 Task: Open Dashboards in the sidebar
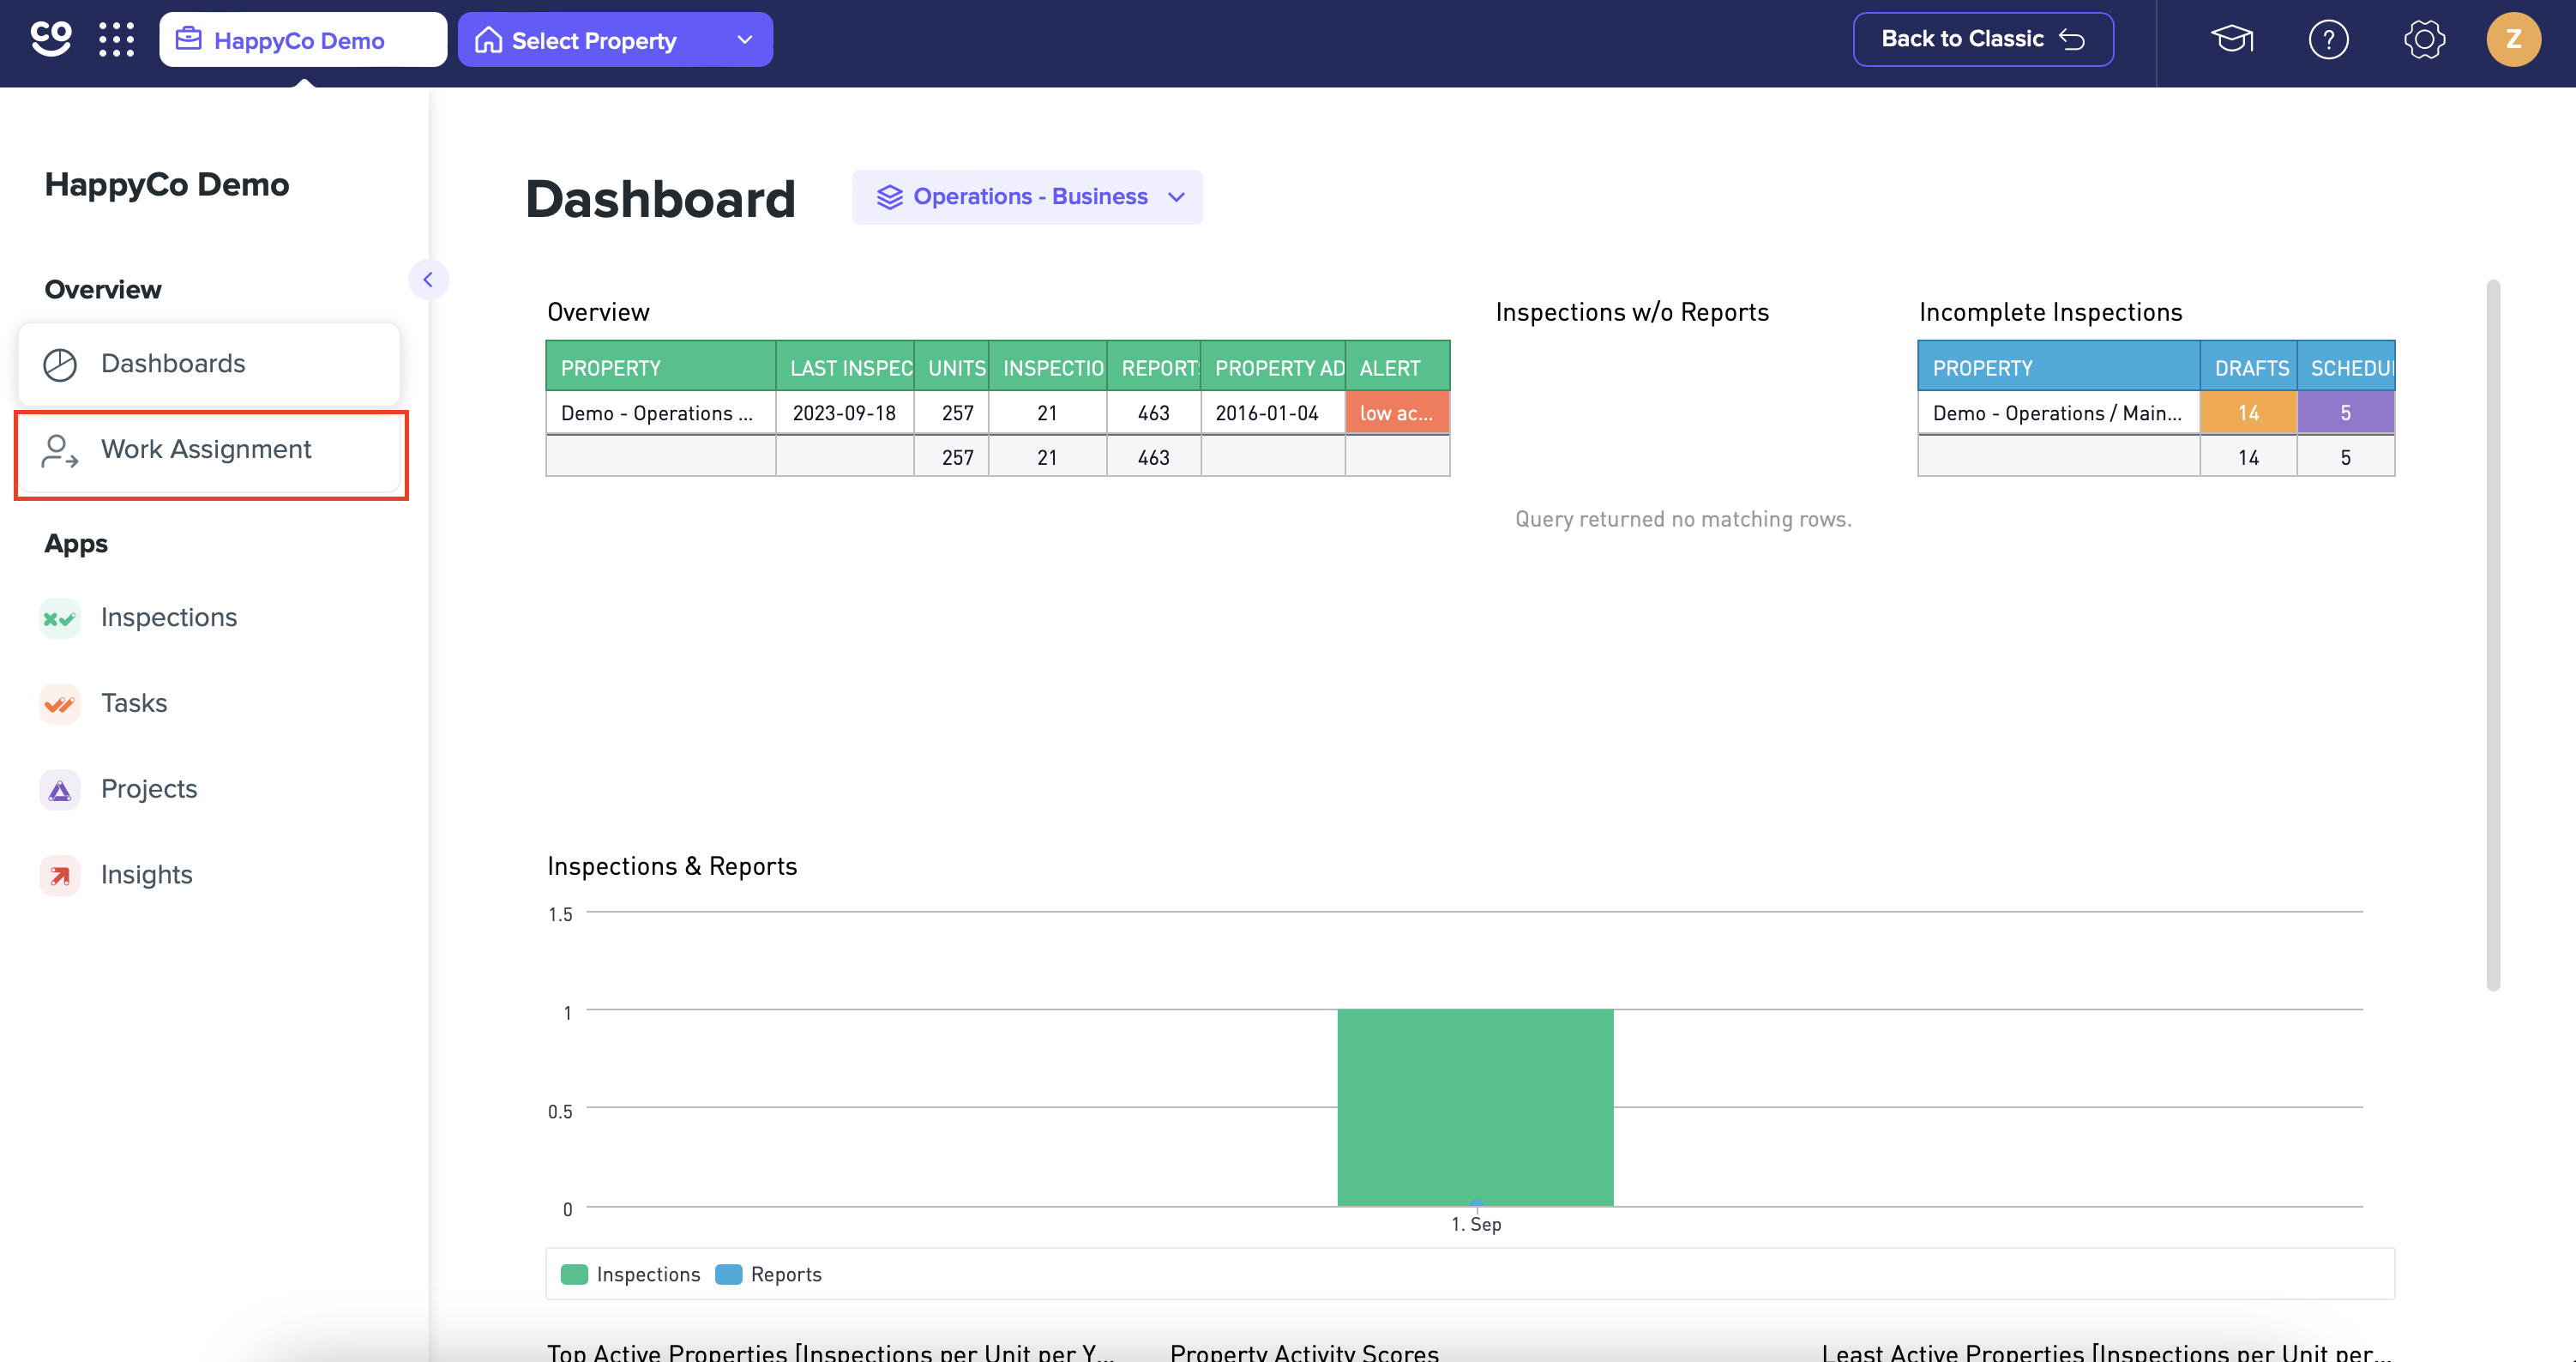209,364
